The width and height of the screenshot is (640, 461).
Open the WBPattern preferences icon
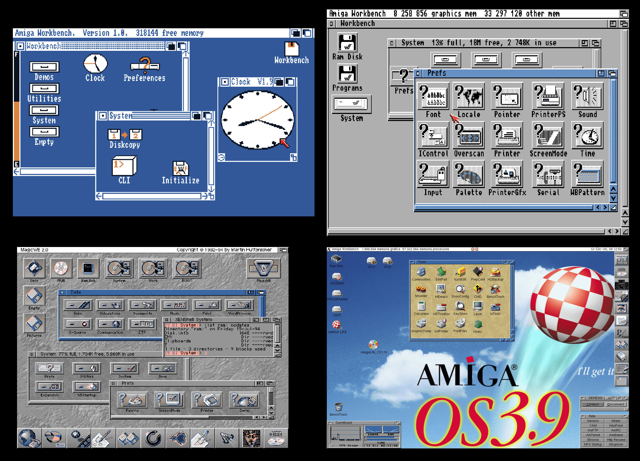click(588, 175)
